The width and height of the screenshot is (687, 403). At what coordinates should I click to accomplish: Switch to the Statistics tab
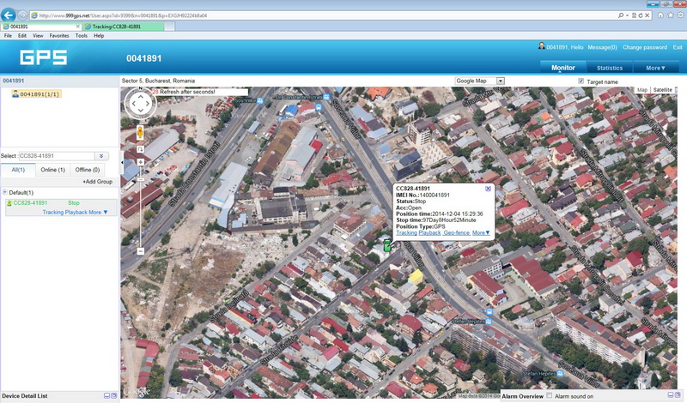click(x=610, y=68)
